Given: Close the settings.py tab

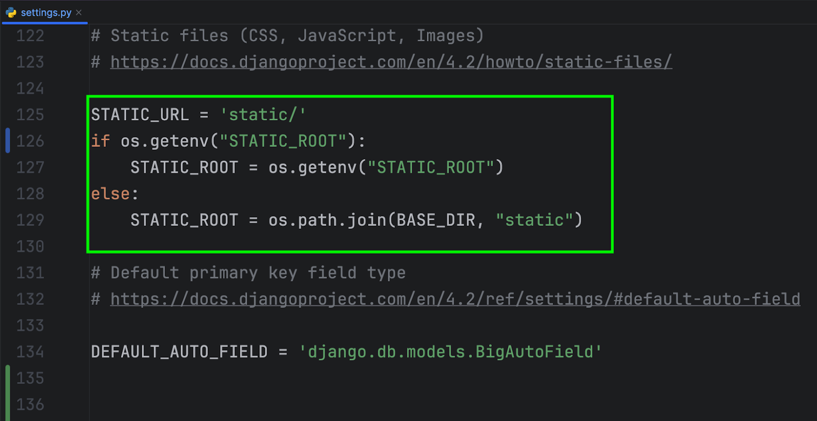Looking at the screenshot, I should click(x=79, y=13).
